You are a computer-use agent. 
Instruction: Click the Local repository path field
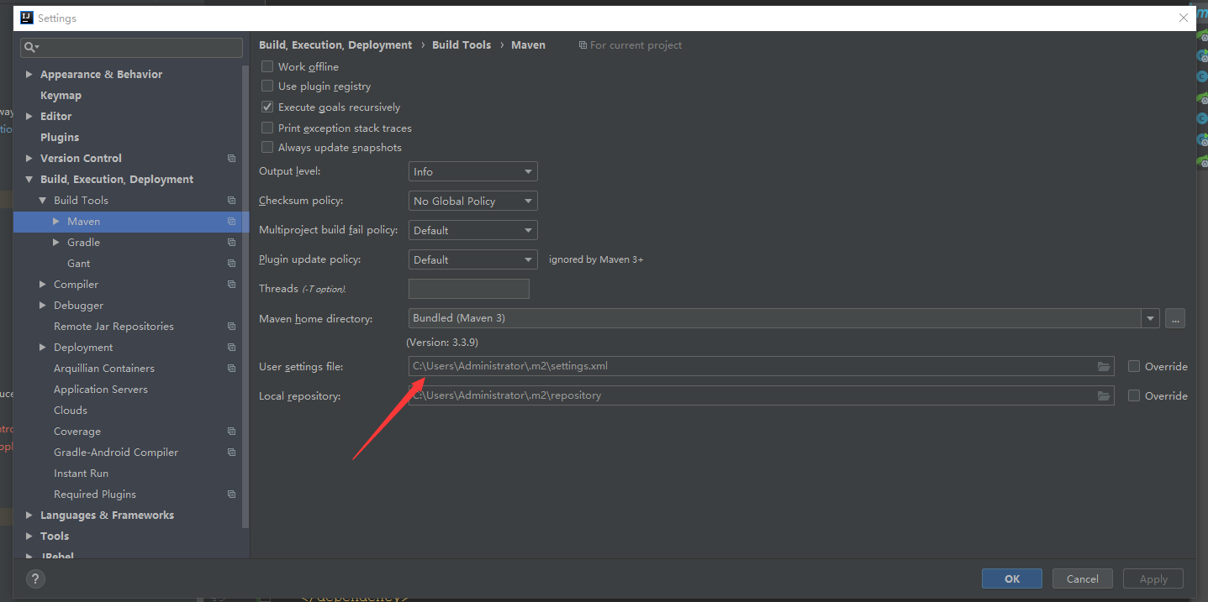tap(762, 395)
